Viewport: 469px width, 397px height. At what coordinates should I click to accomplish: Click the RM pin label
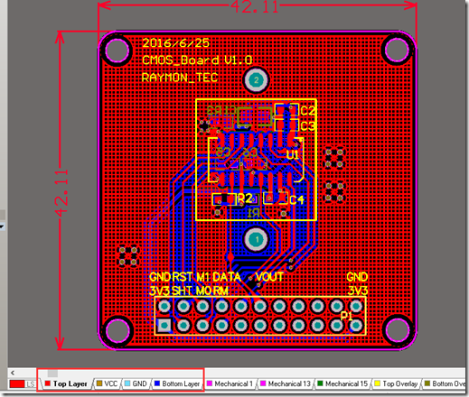(220, 291)
